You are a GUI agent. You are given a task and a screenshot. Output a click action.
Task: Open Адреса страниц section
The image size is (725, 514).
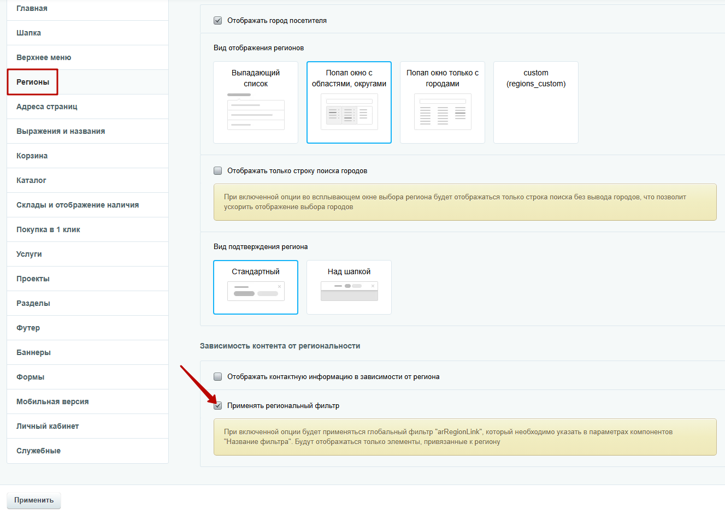tap(87, 107)
